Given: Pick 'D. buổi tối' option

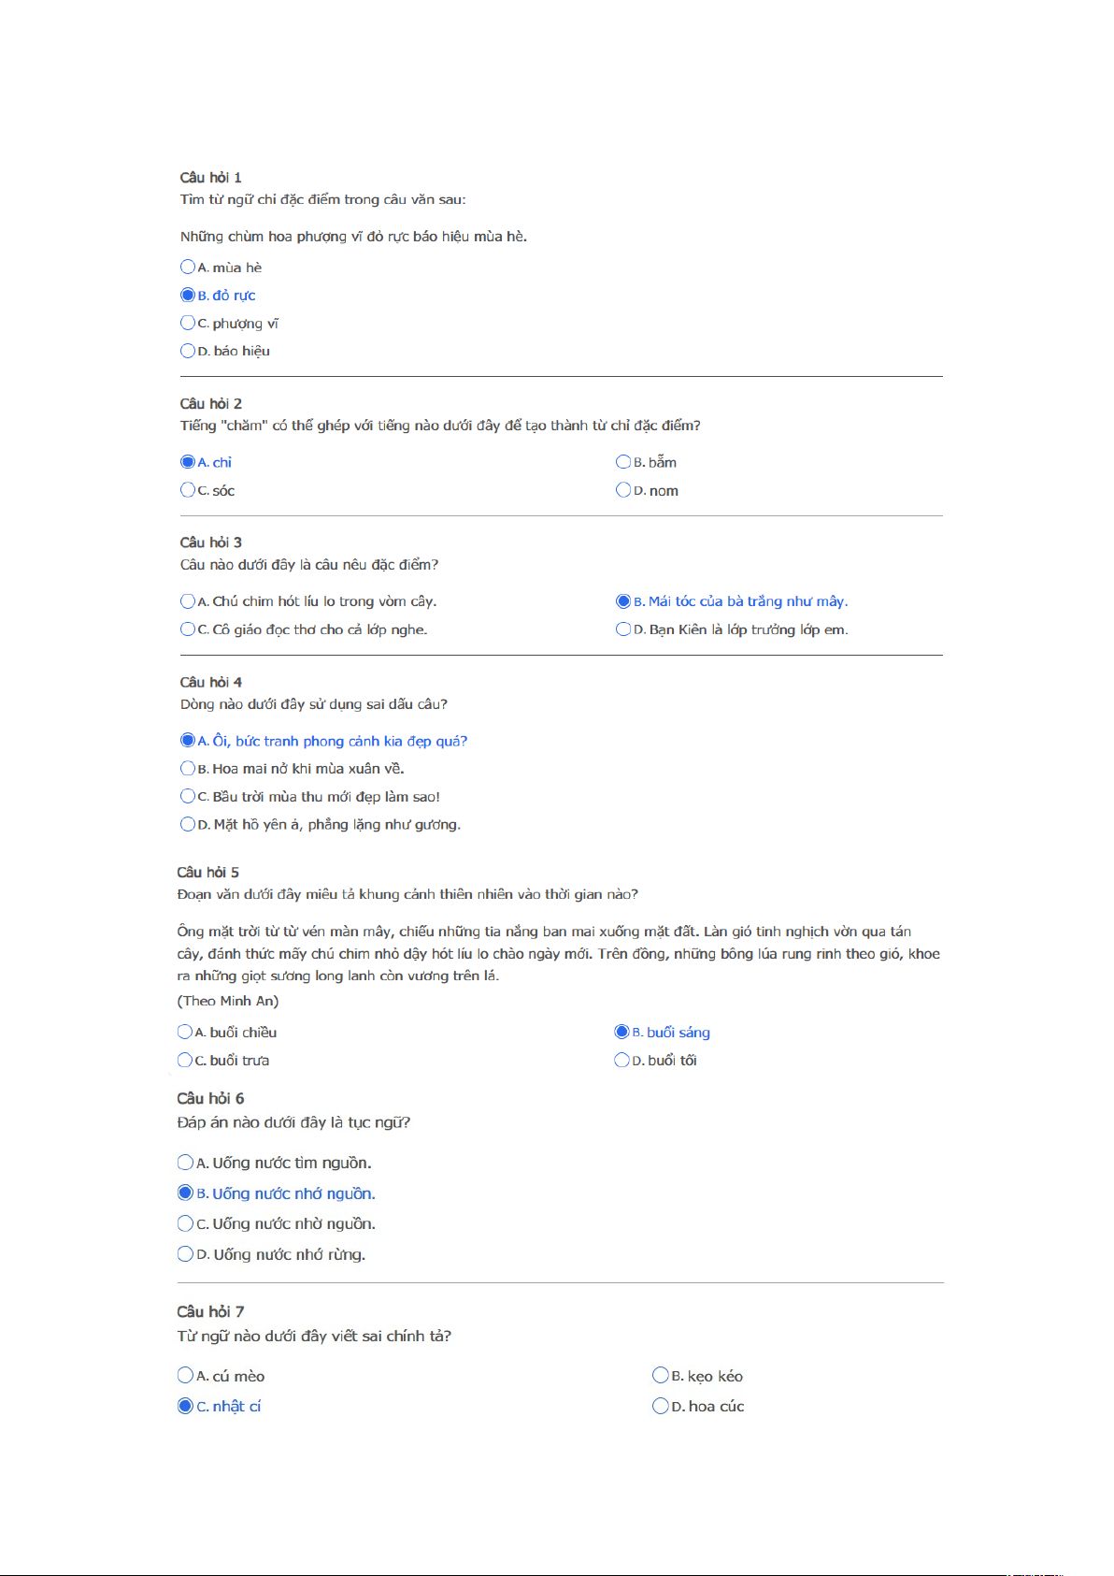Looking at the screenshot, I should (x=621, y=1060).
